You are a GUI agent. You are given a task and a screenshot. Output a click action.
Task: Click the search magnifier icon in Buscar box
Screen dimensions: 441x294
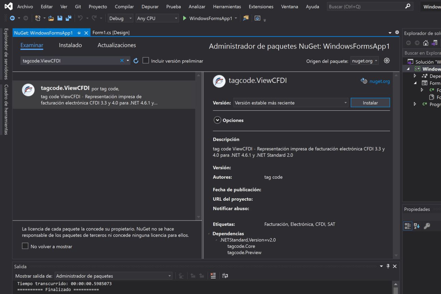tap(407, 6)
